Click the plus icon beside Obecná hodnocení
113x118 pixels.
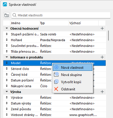pos(102,28)
